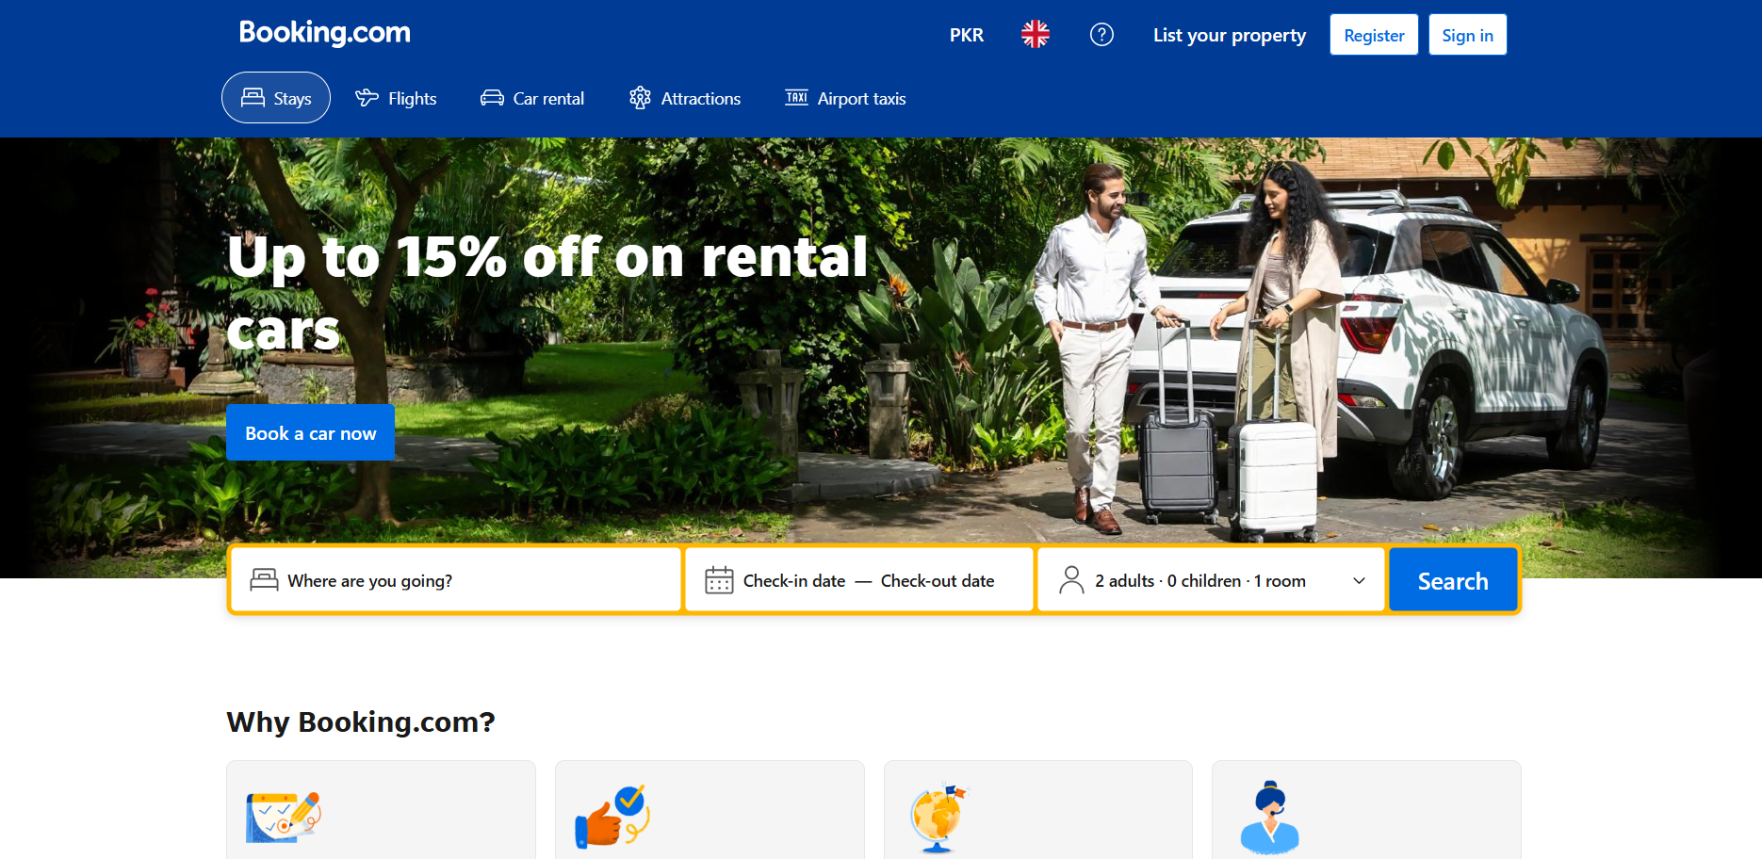This screenshot has height=859, width=1762.
Task: Open the help question mark icon
Action: coord(1101,35)
